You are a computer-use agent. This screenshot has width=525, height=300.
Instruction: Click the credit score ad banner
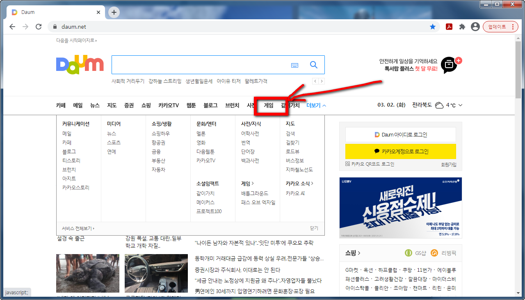point(401,208)
